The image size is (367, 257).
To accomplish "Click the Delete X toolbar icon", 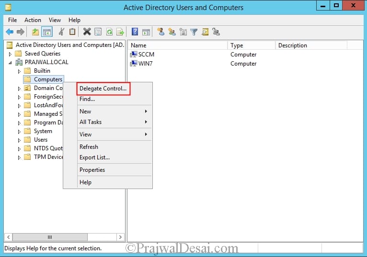I will (87, 32).
